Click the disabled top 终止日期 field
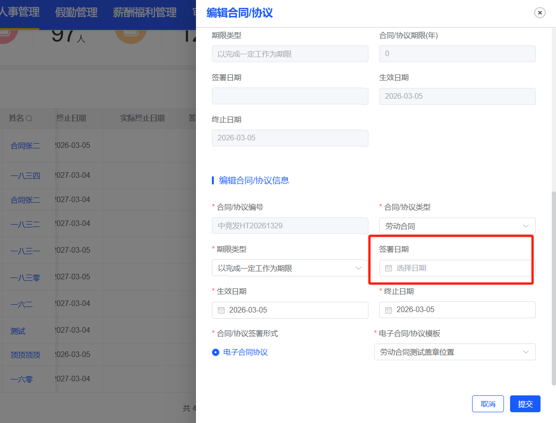This screenshot has width=556, height=423. 290,138
